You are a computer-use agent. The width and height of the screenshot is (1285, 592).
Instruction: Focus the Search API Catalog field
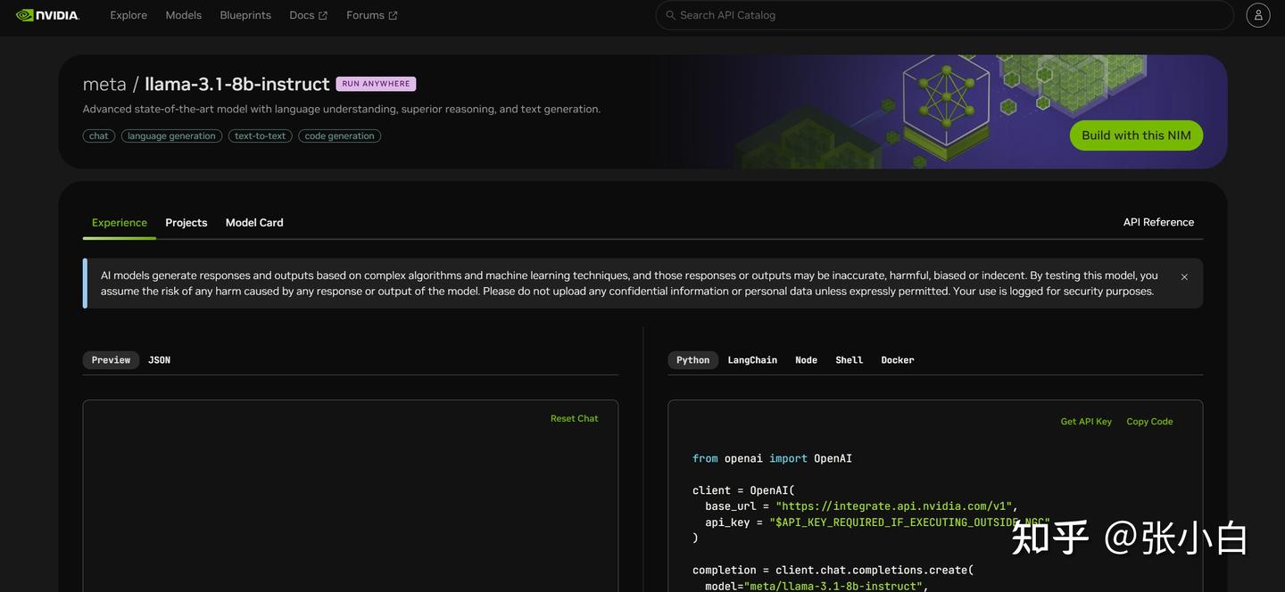[x=945, y=15]
